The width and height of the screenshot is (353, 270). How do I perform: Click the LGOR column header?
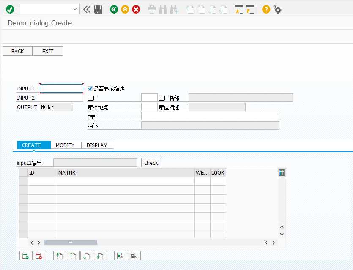tap(218, 172)
